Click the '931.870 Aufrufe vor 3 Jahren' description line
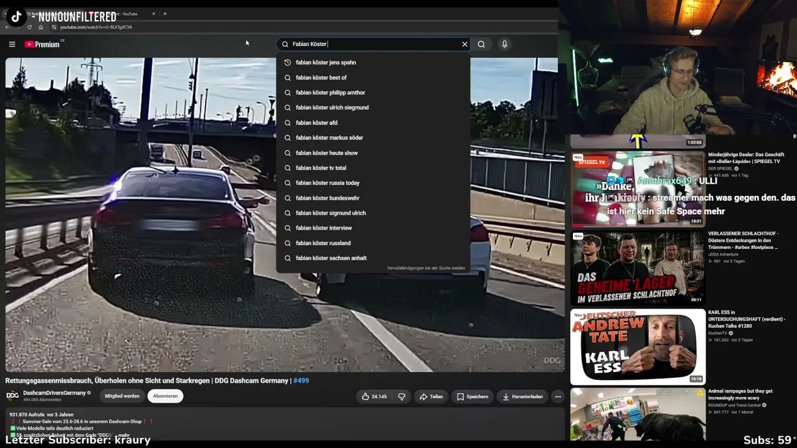 (x=42, y=414)
